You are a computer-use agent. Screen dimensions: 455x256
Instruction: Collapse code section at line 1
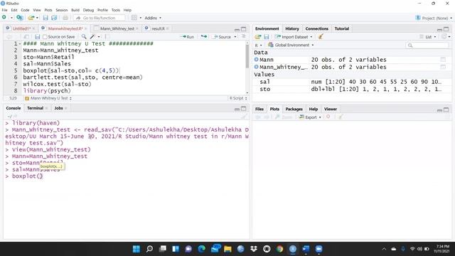pyautogui.click(x=20, y=44)
